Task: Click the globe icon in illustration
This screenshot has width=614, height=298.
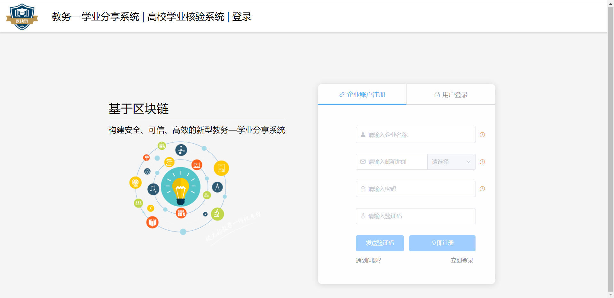Action: coord(135,183)
